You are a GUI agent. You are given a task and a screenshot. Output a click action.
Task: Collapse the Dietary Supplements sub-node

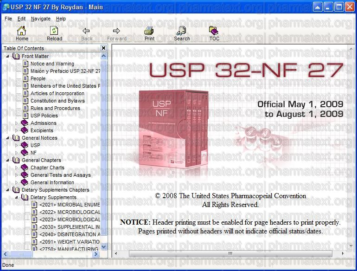coord(16,197)
